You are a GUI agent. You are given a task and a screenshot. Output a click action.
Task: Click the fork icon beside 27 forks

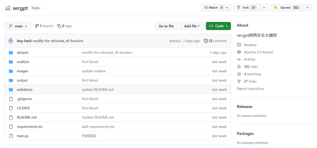[239, 81]
